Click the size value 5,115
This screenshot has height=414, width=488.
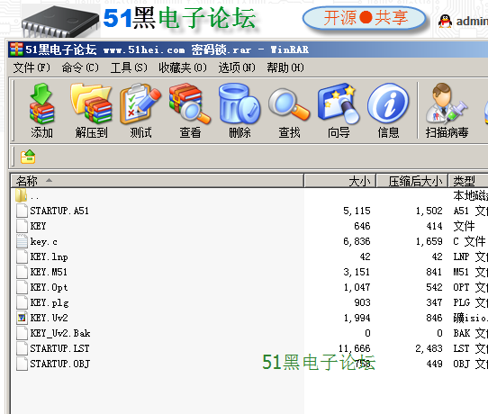357,211
